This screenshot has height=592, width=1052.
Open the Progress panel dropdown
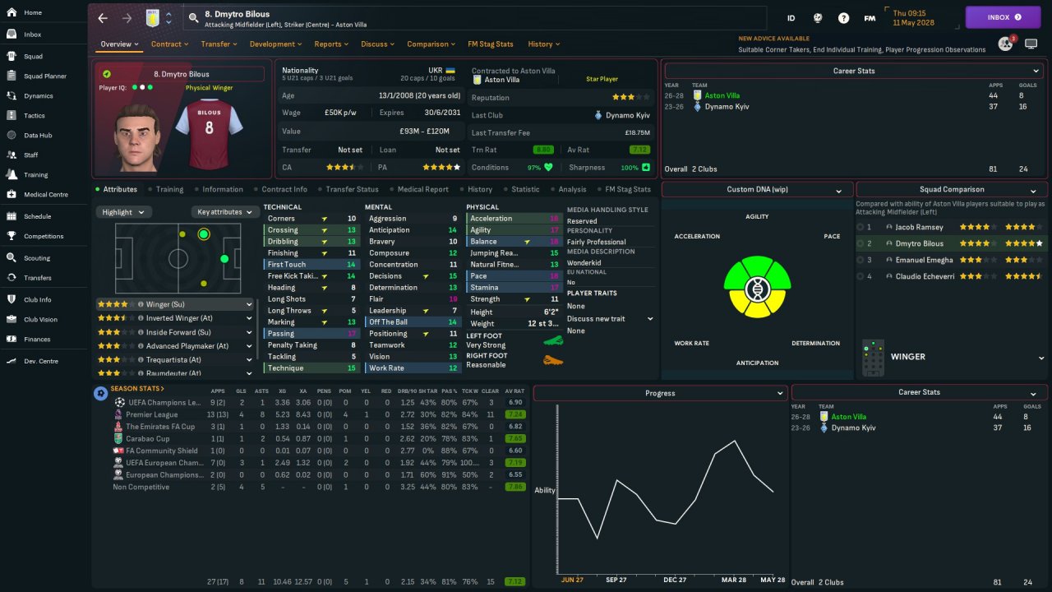[781, 393]
